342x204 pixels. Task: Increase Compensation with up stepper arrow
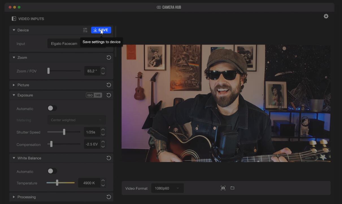(x=103, y=142)
